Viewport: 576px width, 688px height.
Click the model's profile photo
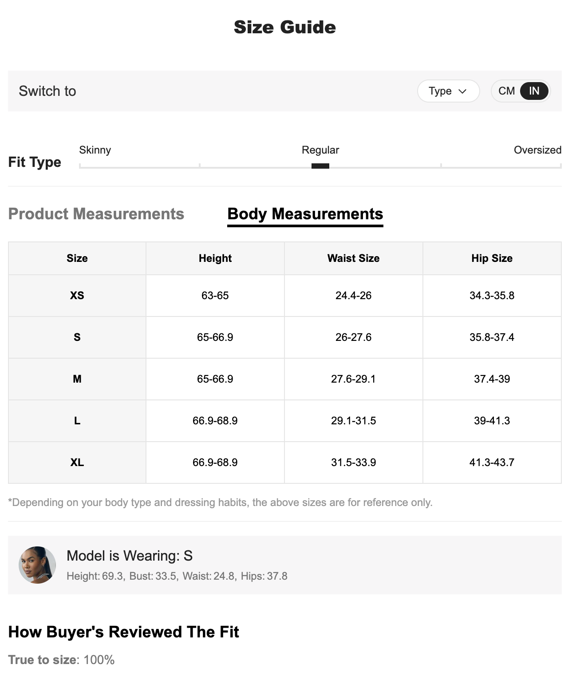(37, 565)
